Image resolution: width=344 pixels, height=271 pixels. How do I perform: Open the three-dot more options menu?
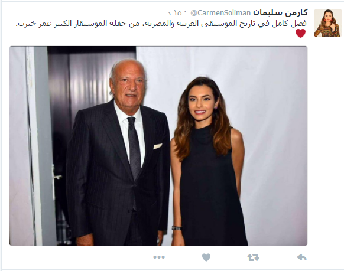coord(159,257)
